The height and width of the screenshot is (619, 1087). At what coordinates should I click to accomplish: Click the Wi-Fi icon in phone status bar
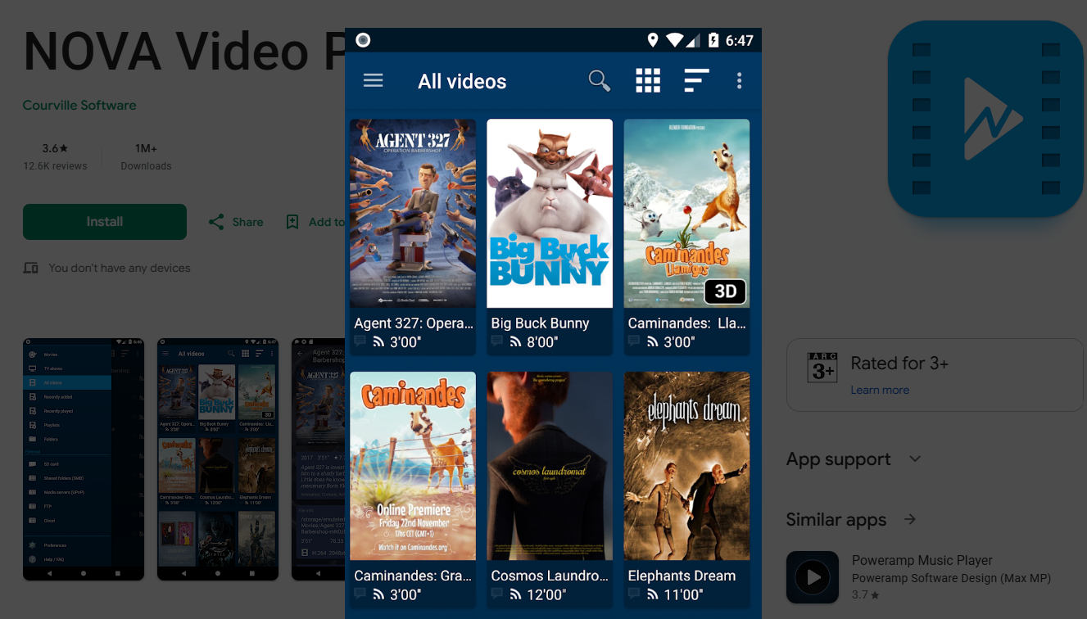coord(675,40)
